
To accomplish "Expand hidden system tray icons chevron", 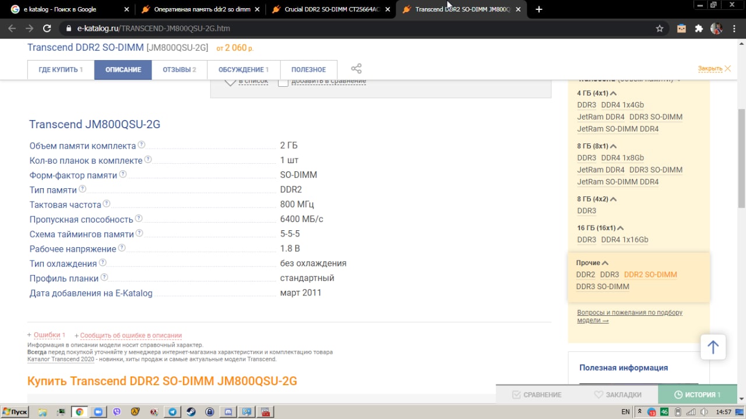I will pos(639,412).
